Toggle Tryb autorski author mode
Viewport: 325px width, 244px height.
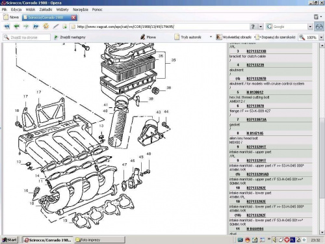(x=188, y=37)
